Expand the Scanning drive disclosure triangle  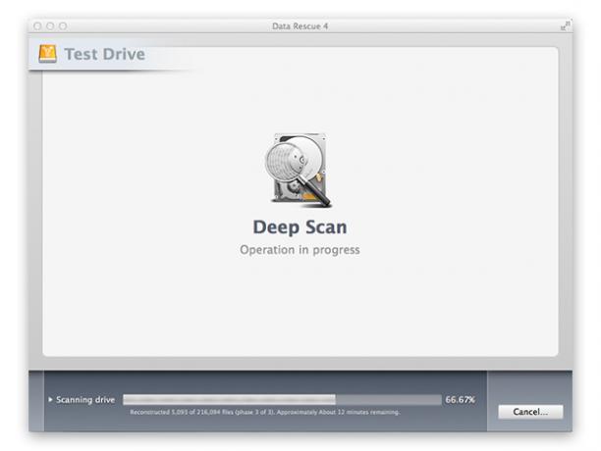click(x=50, y=399)
